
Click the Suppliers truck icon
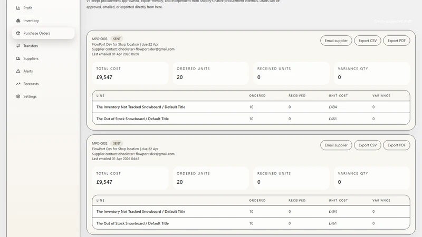coord(18,58)
